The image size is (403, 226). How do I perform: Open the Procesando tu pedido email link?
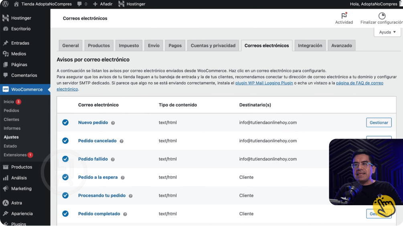102,196
